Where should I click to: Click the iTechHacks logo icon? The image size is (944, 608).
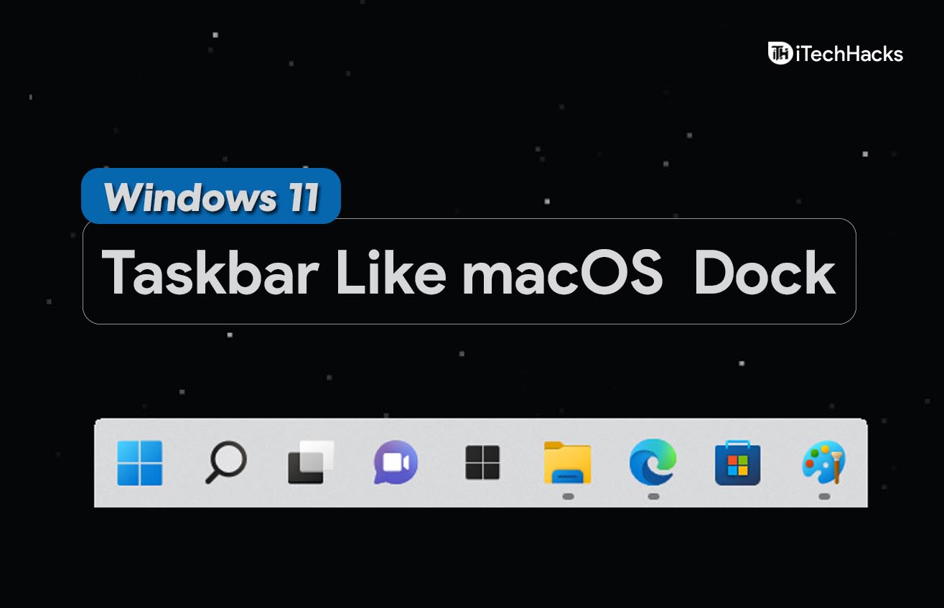[x=779, y=52]
